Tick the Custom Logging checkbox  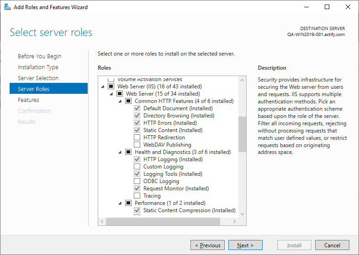coord(137,167)
